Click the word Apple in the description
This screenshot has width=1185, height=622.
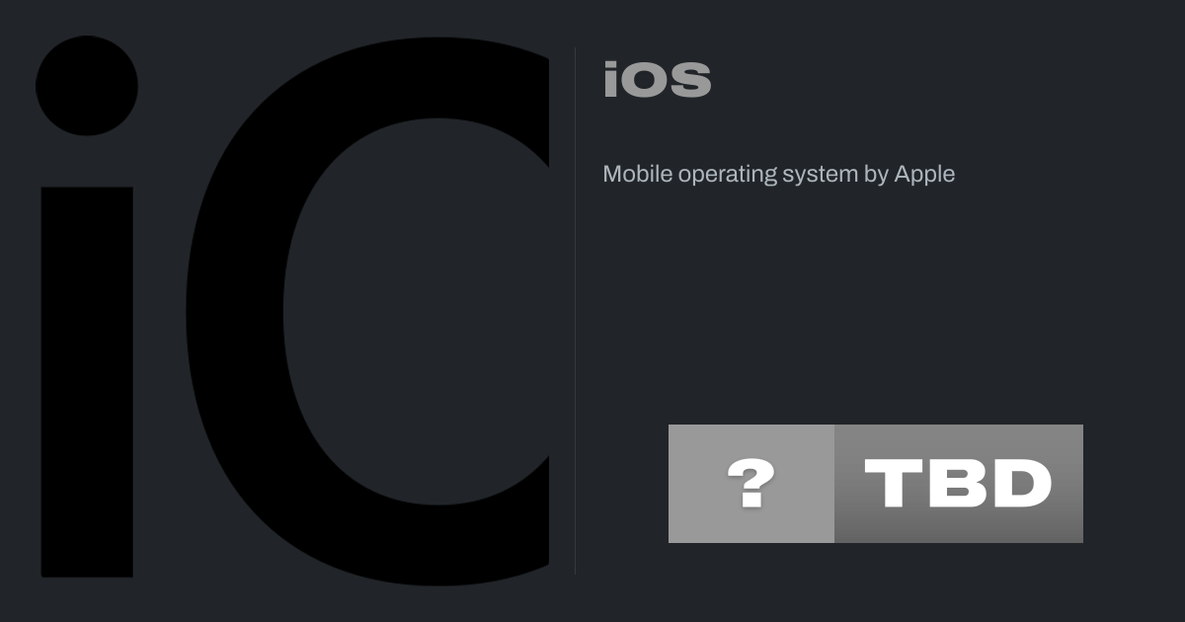(924, 175)
